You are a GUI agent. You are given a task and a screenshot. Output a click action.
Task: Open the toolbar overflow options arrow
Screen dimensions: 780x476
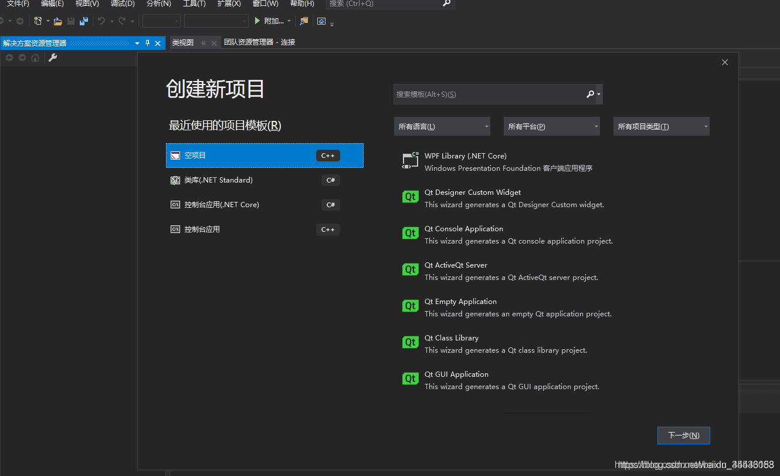tap(332, 24)
